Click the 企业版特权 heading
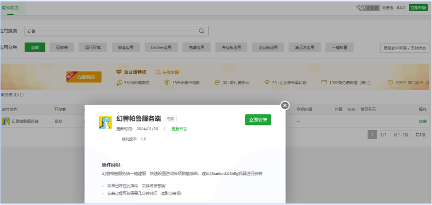 pyautogui.click(x=135, y=72)
